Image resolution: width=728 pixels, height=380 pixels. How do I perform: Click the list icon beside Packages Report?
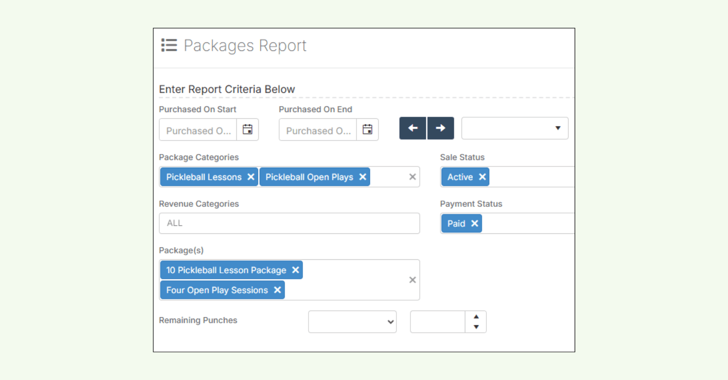(169, 45)
